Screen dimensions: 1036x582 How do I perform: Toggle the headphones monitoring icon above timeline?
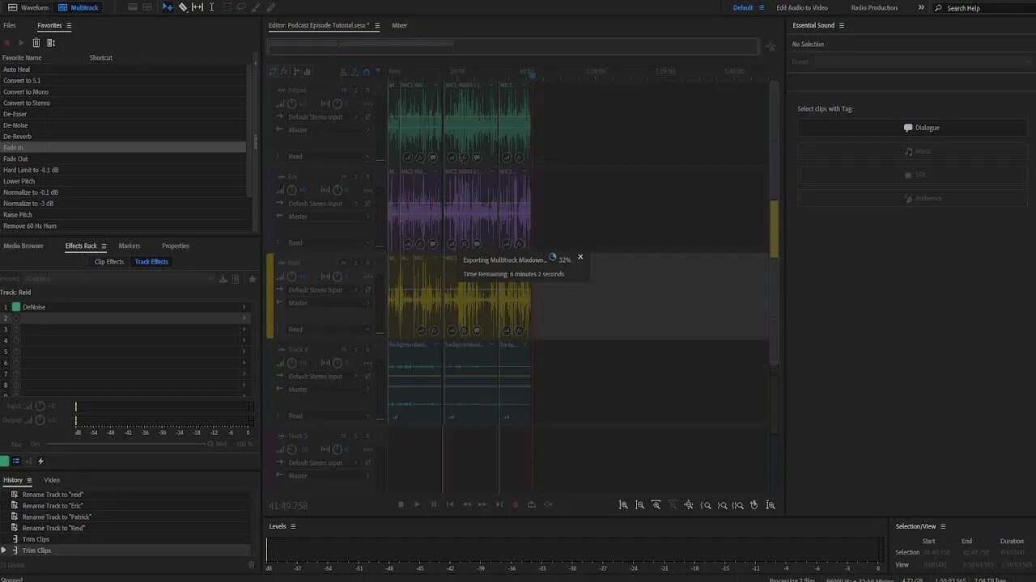[367, 72]
